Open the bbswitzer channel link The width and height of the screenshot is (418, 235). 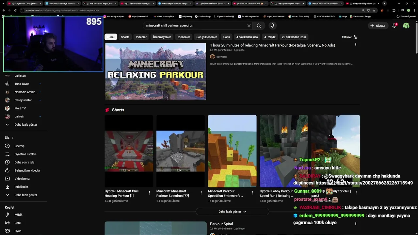point(222,57)
